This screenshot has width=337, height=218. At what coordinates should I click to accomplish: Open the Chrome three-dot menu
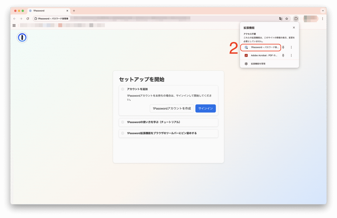(x=323, y=19)
